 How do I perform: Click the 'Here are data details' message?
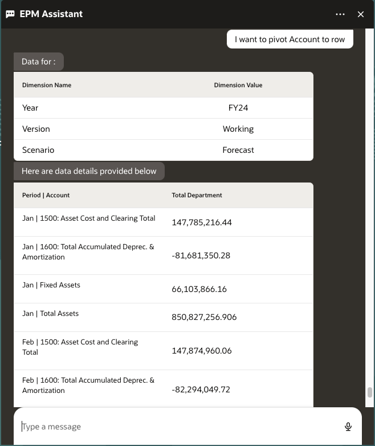pyautogui.click(x=89, y=171)
